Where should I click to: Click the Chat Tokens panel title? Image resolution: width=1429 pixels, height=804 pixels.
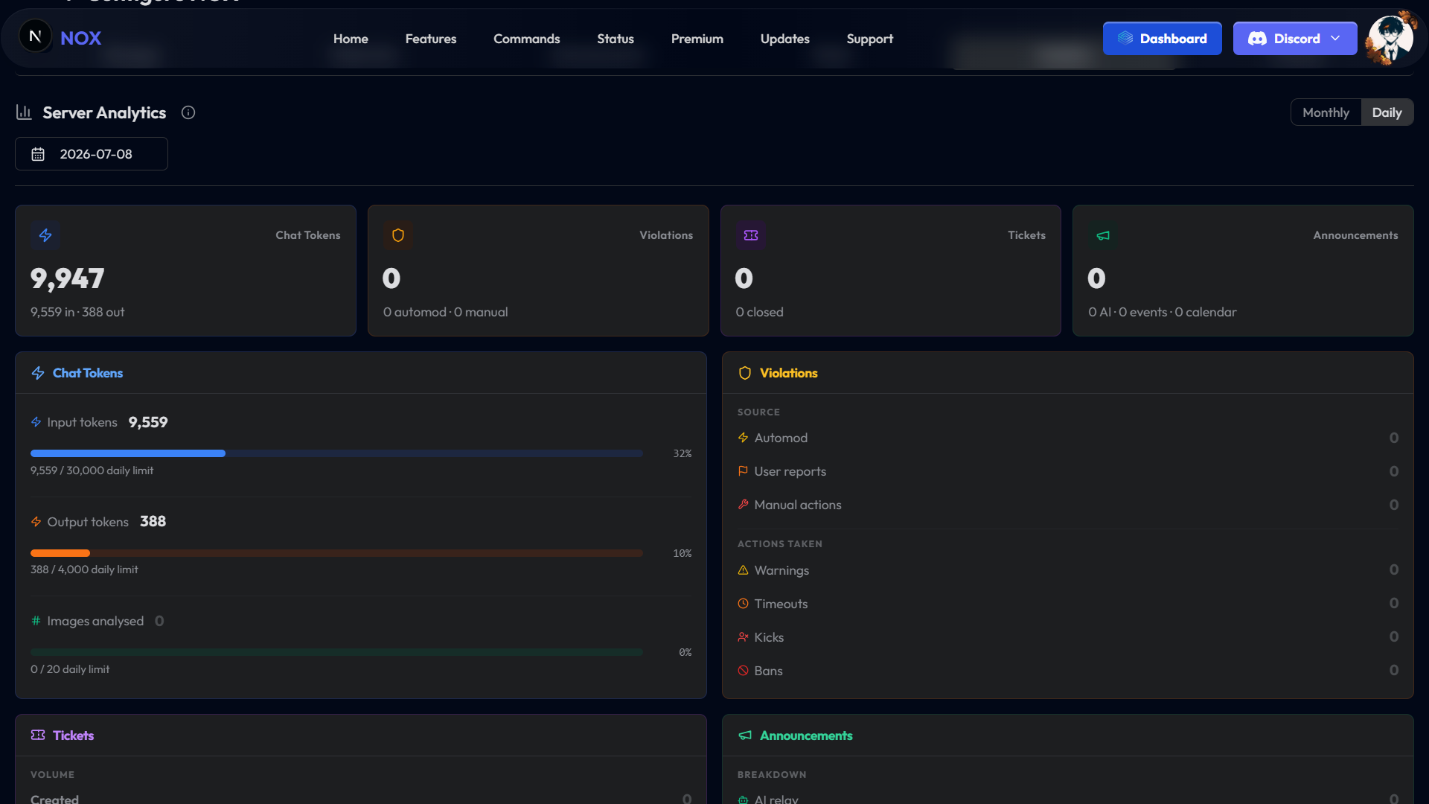88,373
